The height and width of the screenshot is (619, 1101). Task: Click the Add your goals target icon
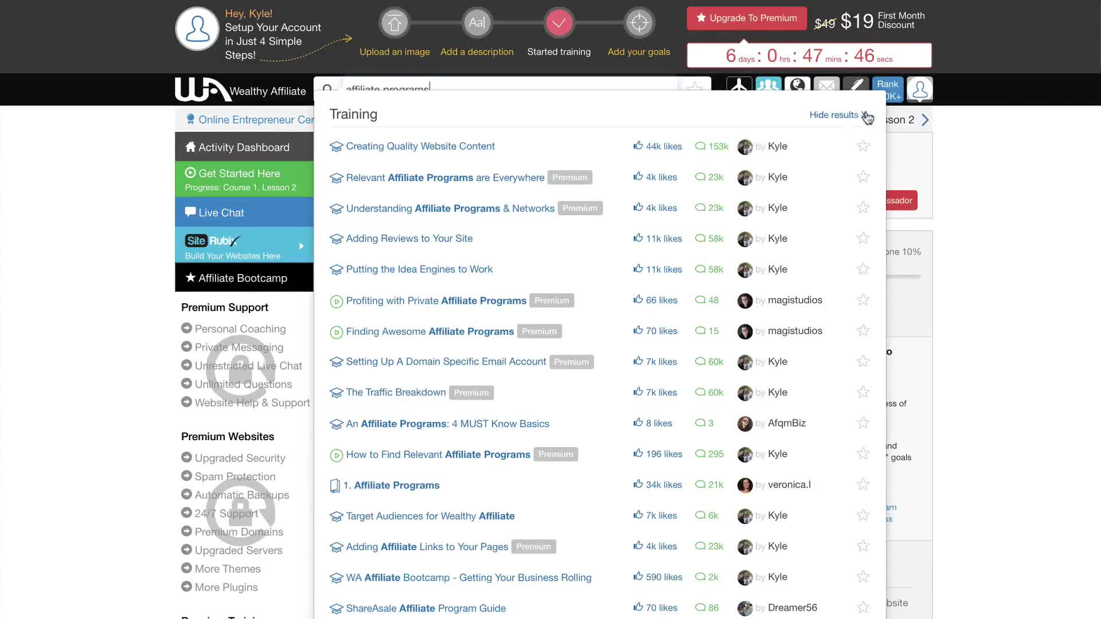tap(639, 23)
